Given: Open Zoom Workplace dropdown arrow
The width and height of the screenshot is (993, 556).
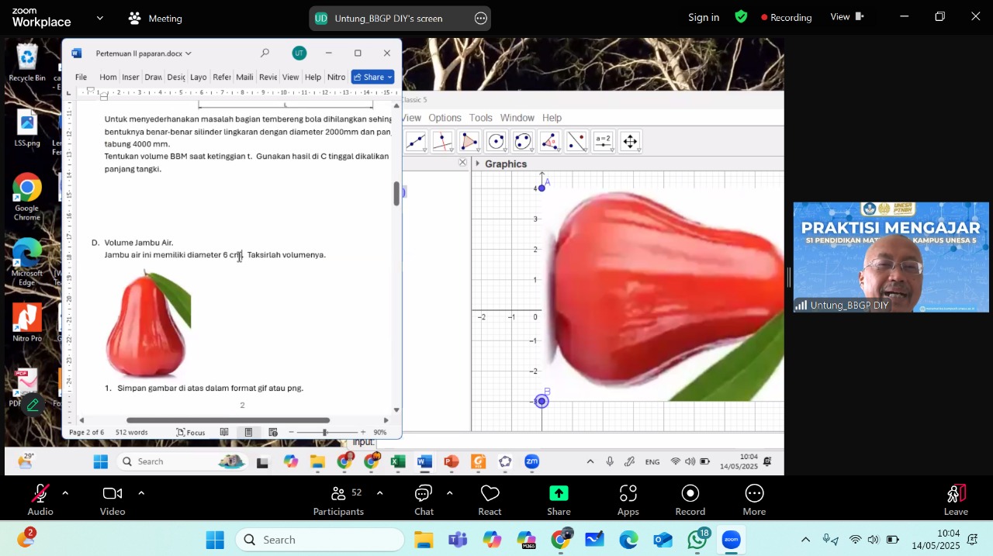Looking at the screenshot, I should [100, 17].
